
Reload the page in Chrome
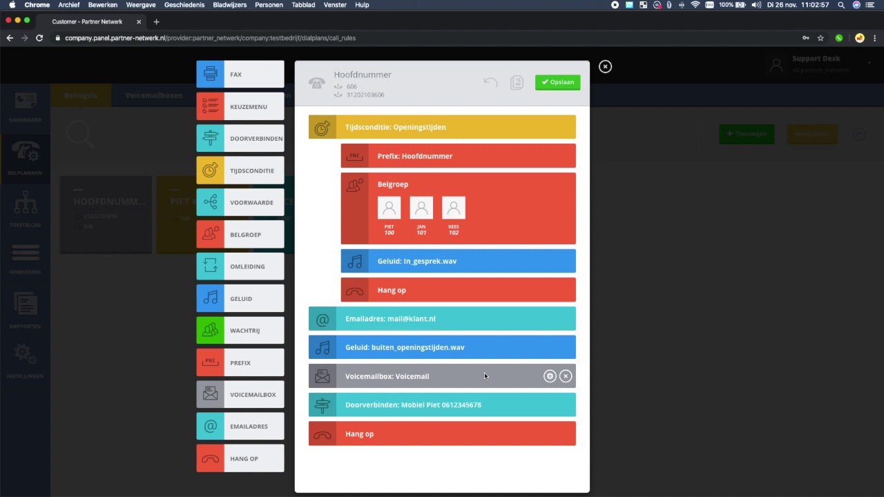(39, 38)
